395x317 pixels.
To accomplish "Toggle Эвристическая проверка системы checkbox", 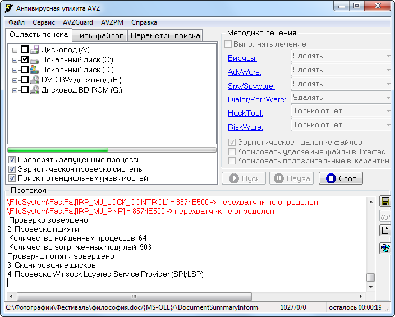I will (12, 169).
